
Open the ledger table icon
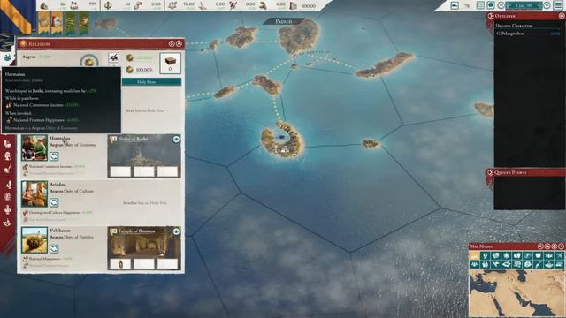click(x=480, y=5)
